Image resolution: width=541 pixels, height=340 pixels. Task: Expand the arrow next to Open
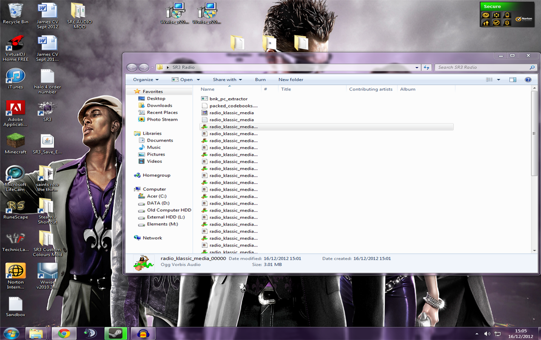(x=198, y=79)
